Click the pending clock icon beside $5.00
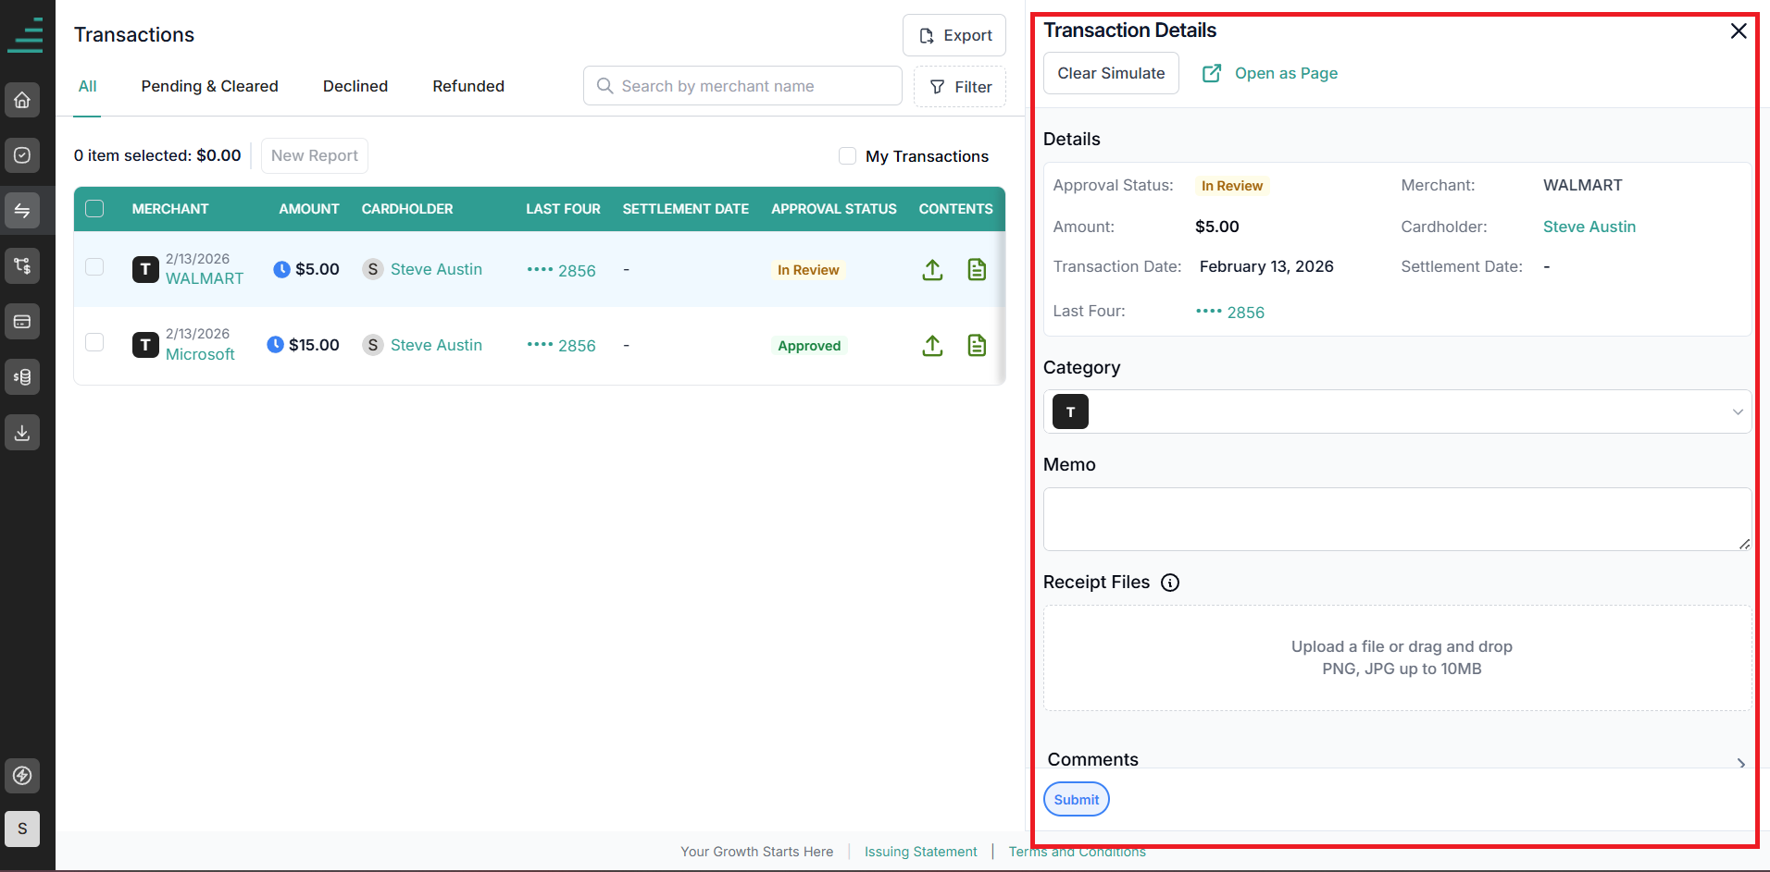This screenshot has width=1770, height=872. click(282, 269)
